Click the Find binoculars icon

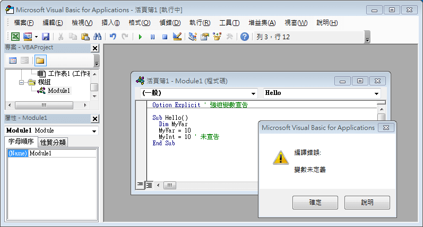coord(97,37)
